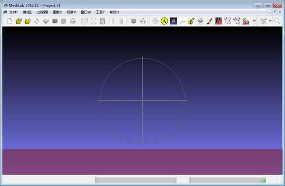
Task: Open the 过滤器I menu
Action: [x=42, y=12]
